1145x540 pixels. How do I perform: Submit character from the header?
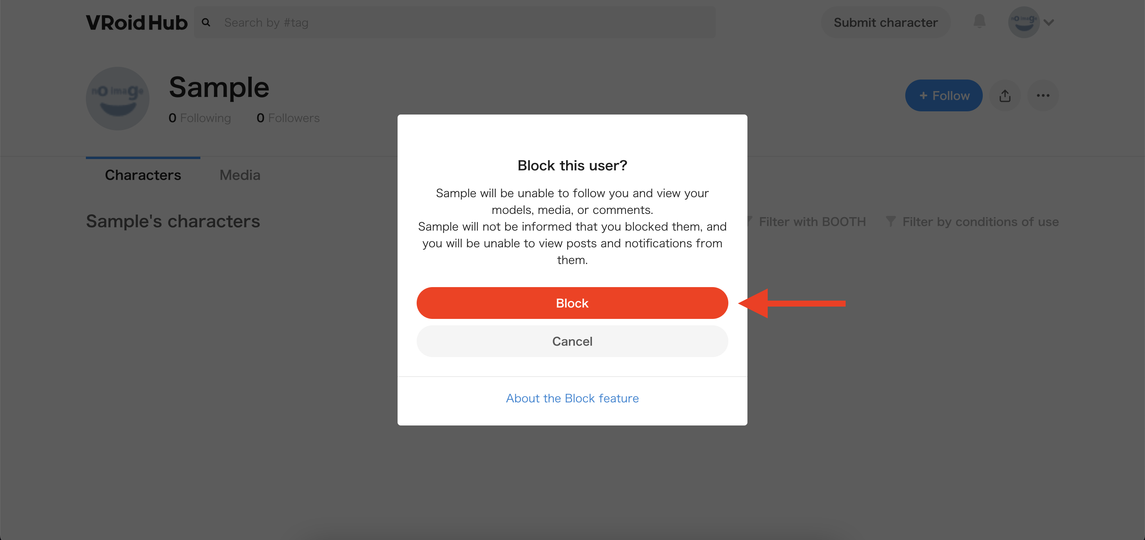tap(885, 22)
